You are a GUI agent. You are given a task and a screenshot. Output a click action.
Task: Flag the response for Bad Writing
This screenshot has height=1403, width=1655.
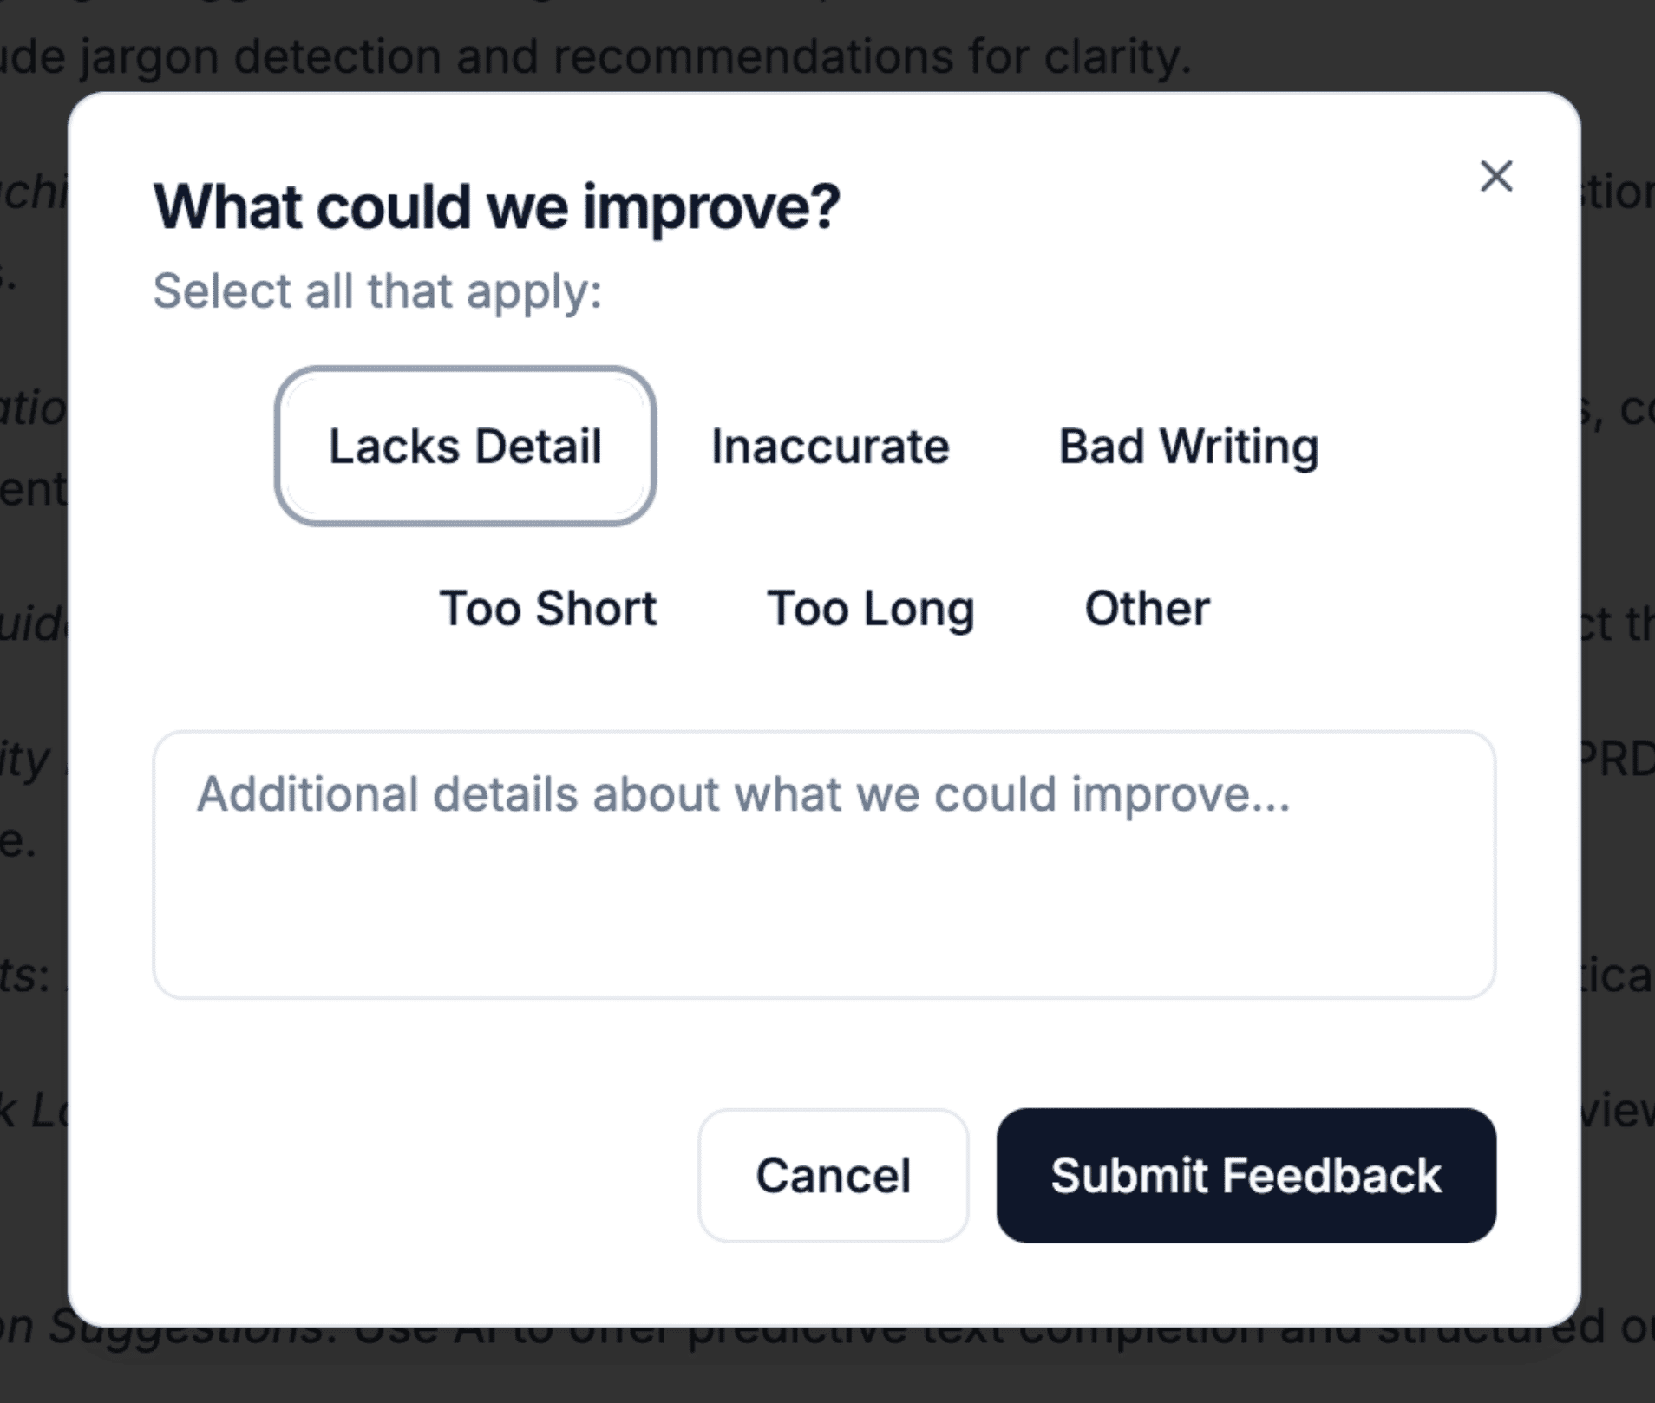click(x=1188, y=447)
